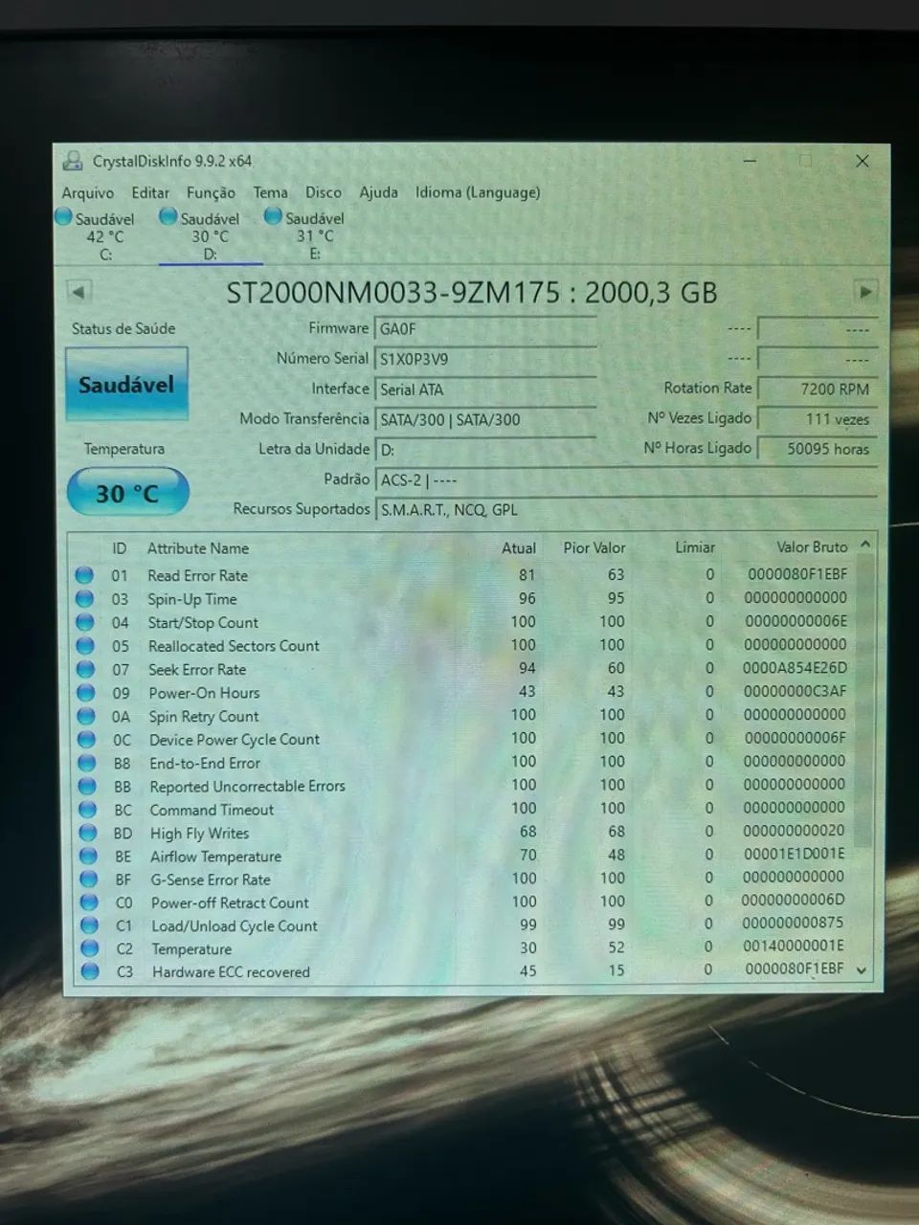Image resolution: width=919 pixels, height=1225 pixels.
Task: Click the drive letter field D:
Action: click(x=485, y=450)
